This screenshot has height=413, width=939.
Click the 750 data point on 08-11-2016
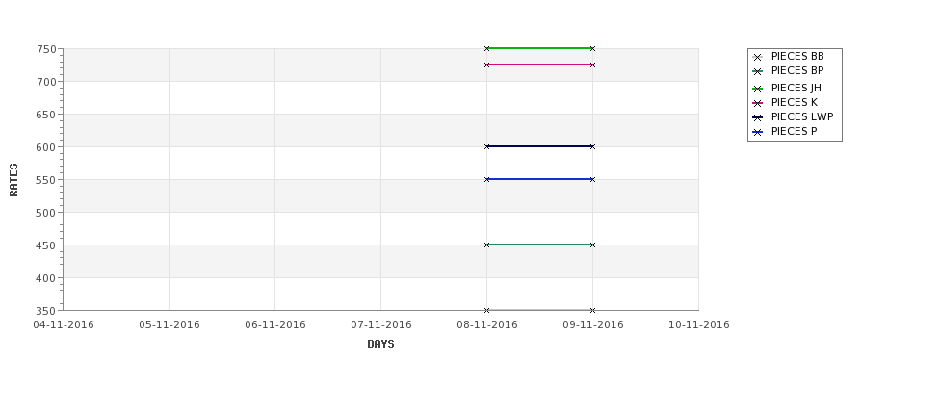(x=487, y=48)
